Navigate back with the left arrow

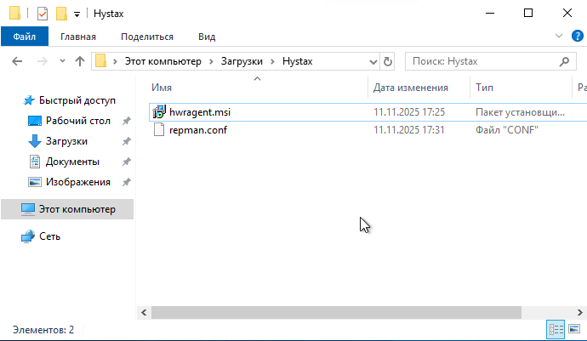(18, 61)
